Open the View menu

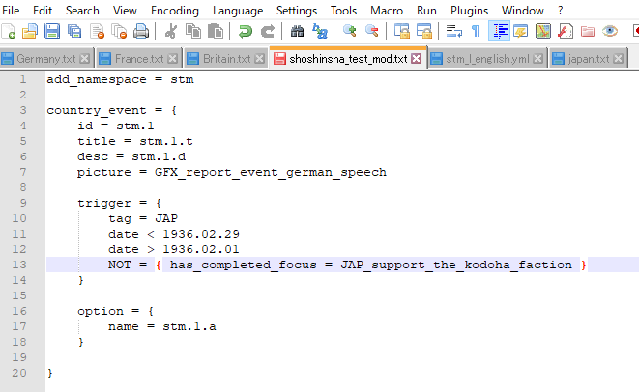[x=125, y=11]
